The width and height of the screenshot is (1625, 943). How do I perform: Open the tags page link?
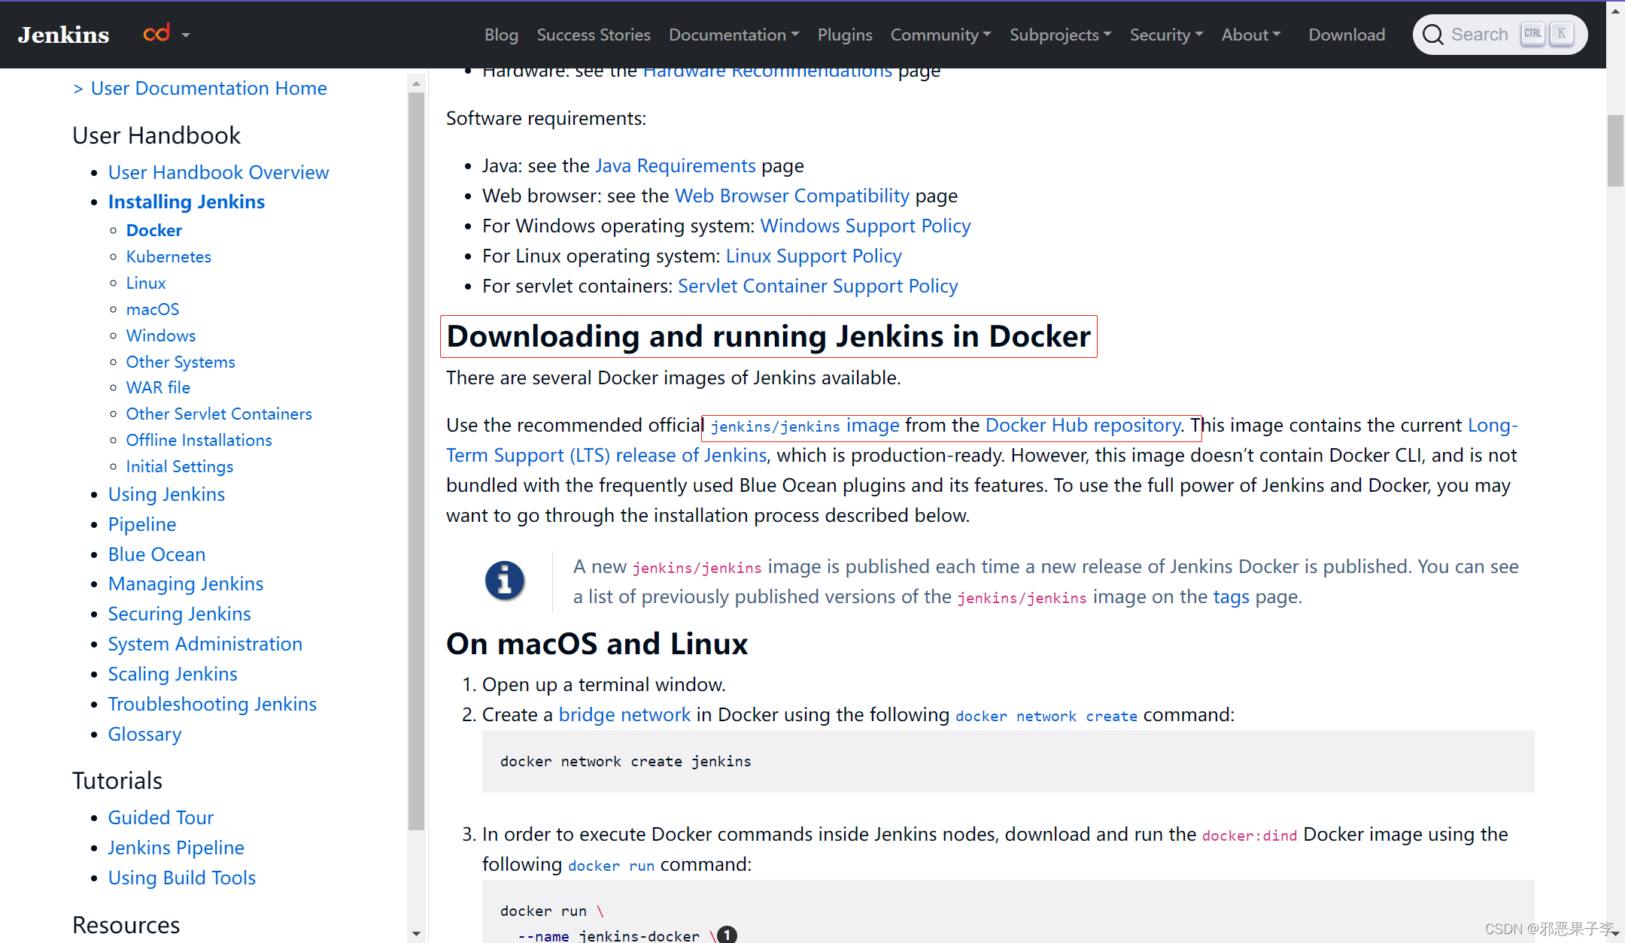click(x=1231, y=596)
